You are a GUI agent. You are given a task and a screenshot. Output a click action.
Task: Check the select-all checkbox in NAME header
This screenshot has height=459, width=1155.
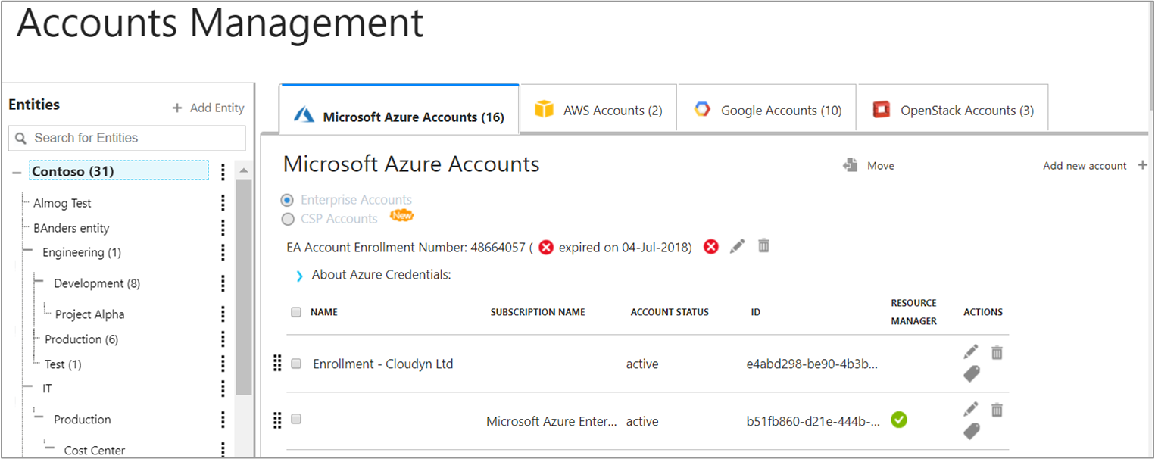(x=296, y=312)
